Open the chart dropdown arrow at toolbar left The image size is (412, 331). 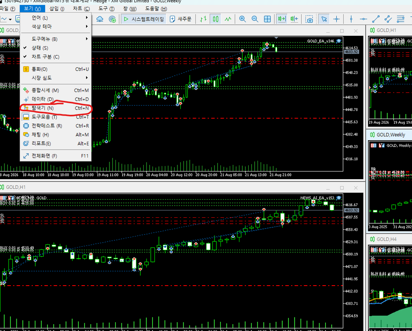10,19
